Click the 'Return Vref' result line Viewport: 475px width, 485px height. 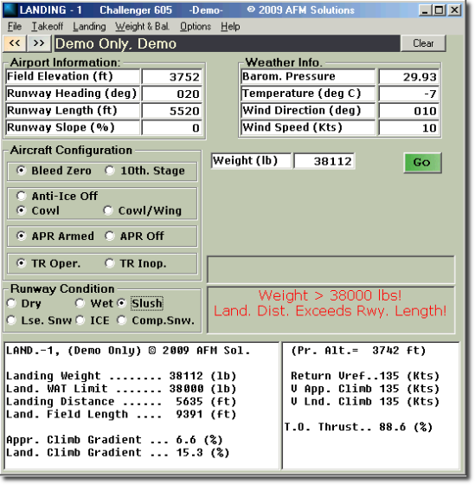pyautogui.click(x=365, y=376)
